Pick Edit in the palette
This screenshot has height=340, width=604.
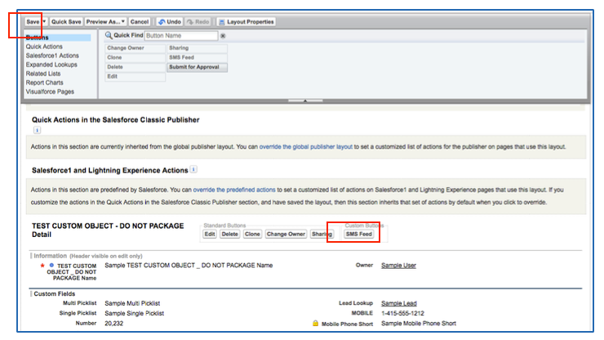tap(135, 77)
